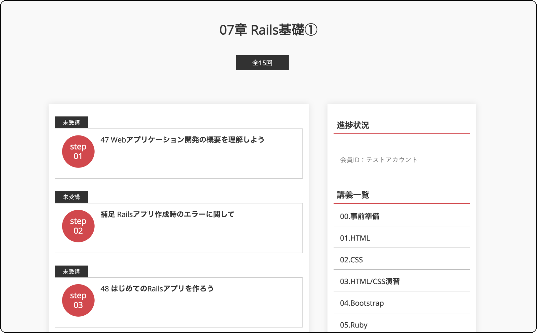This screenshot has width=537, height=333.
Task: Click the 07章 Rails基礎① page title
Action: 268,30
